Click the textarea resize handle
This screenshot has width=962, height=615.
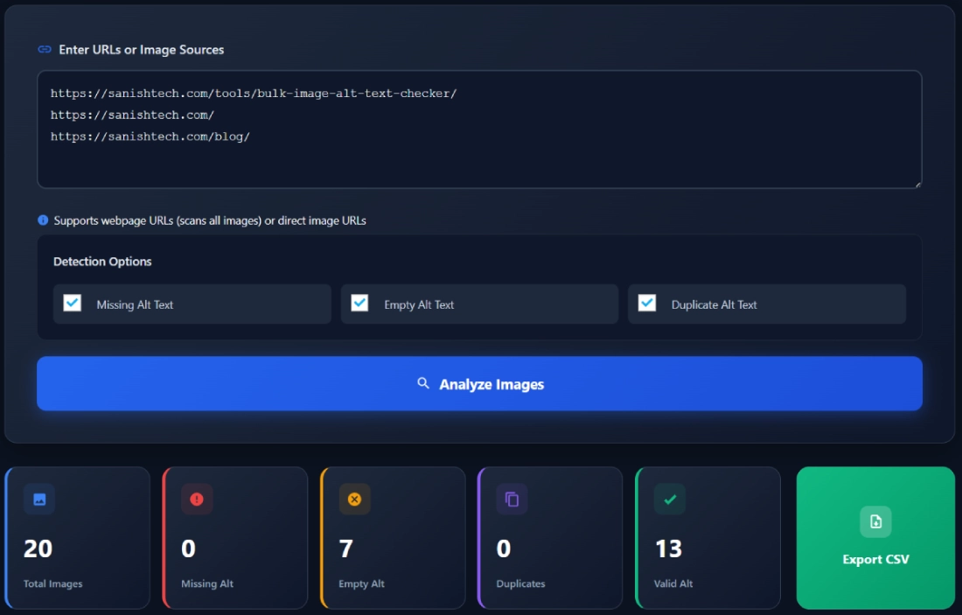(918, 183)
